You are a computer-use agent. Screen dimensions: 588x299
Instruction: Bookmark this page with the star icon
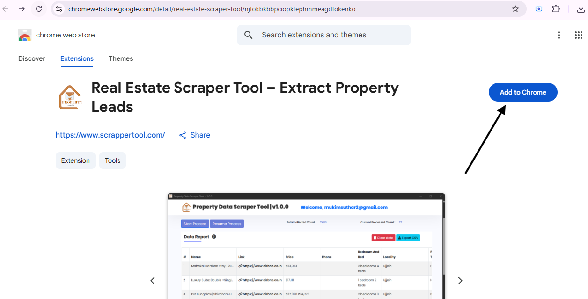[515, 9]
